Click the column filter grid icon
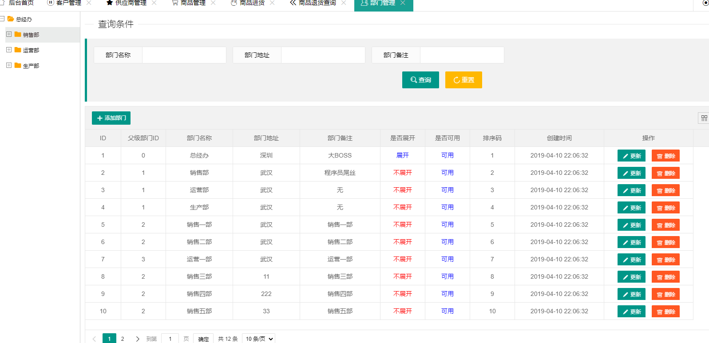 (x=704, y=118)
